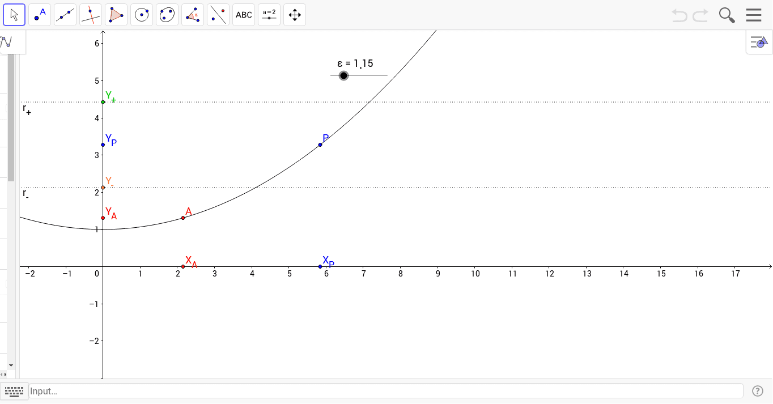Image resolution: width=773 pixels, height=404 pixels.
Task: Click the input help question mark
Action: pos(758,391)
